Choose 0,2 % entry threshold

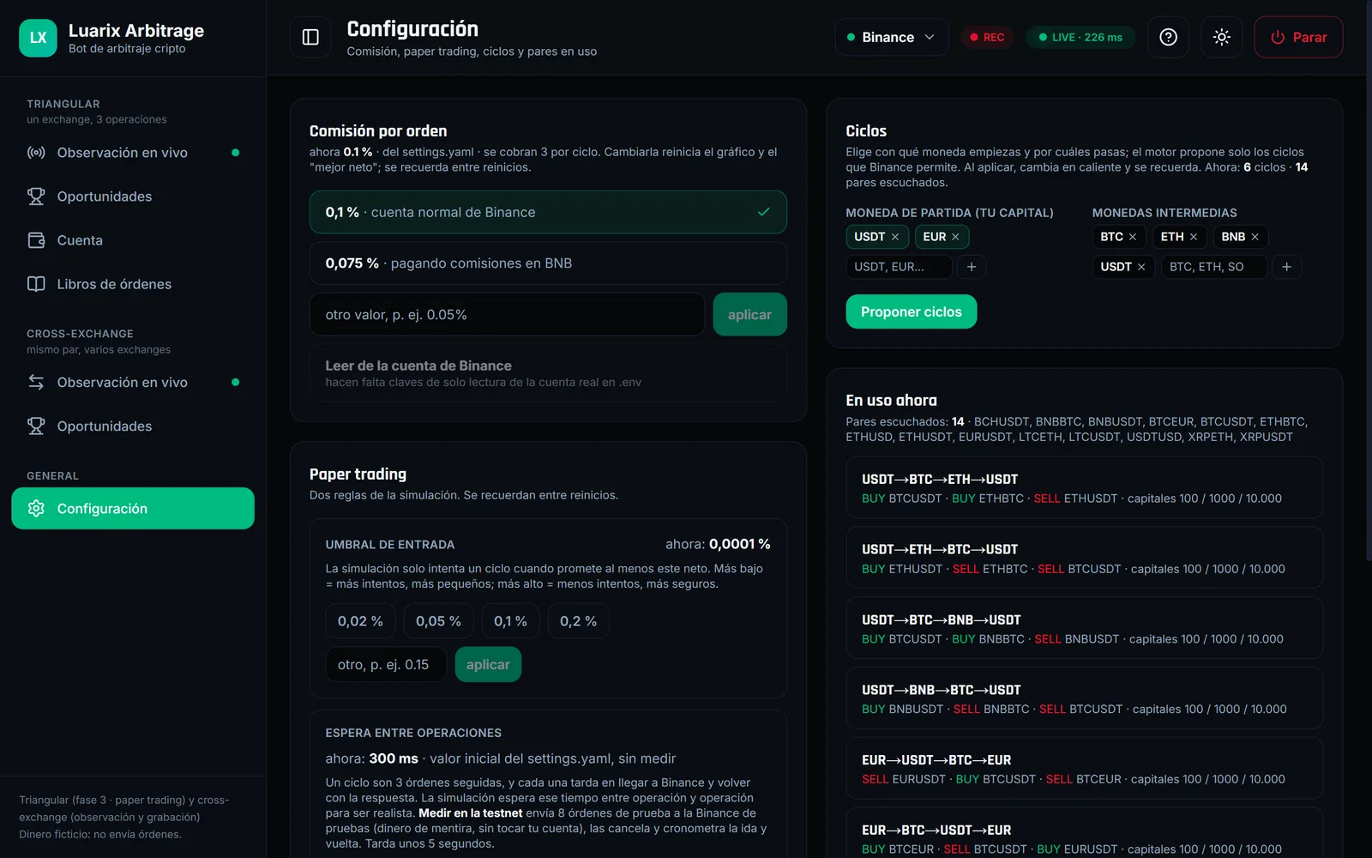(x=578, y=621)
